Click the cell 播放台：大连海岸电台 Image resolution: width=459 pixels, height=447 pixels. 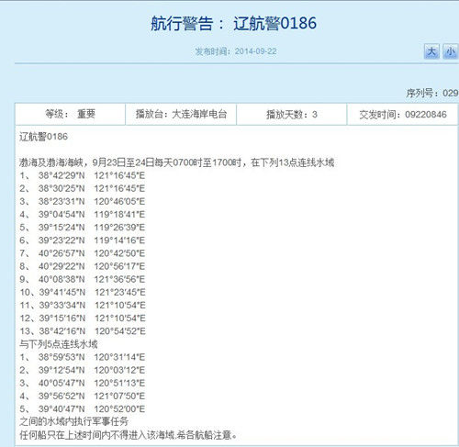click(181, 114)
